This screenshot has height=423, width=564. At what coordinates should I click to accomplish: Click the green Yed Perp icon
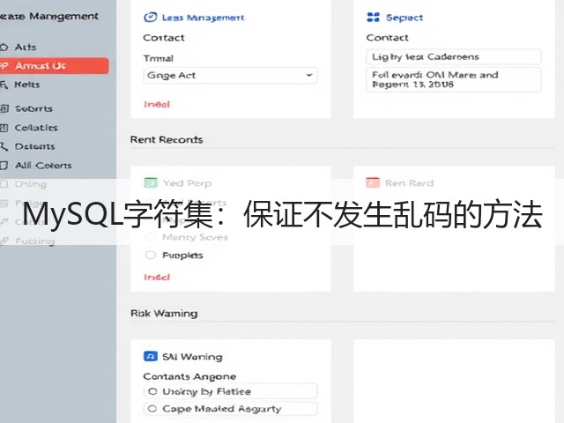pyautogui.click(x=151, y=182)
